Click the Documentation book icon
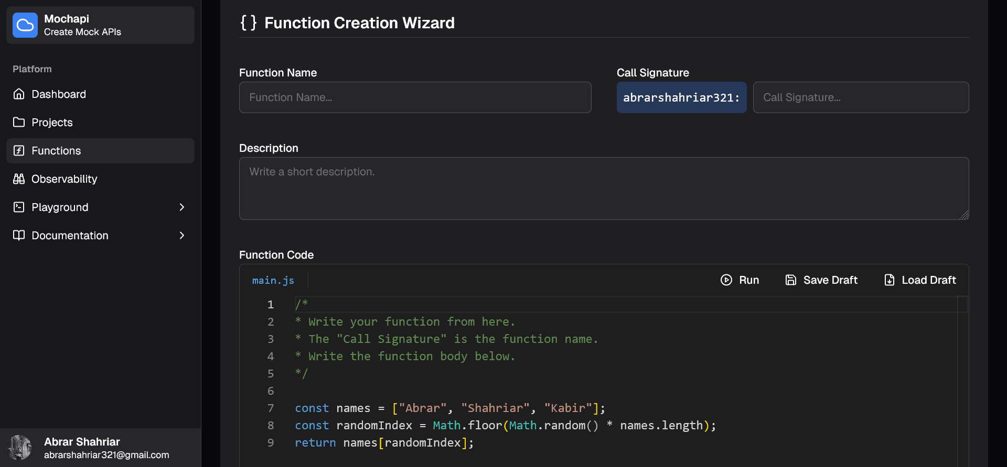This screenshot has width=1007, height=467. (x=19, y=236)
